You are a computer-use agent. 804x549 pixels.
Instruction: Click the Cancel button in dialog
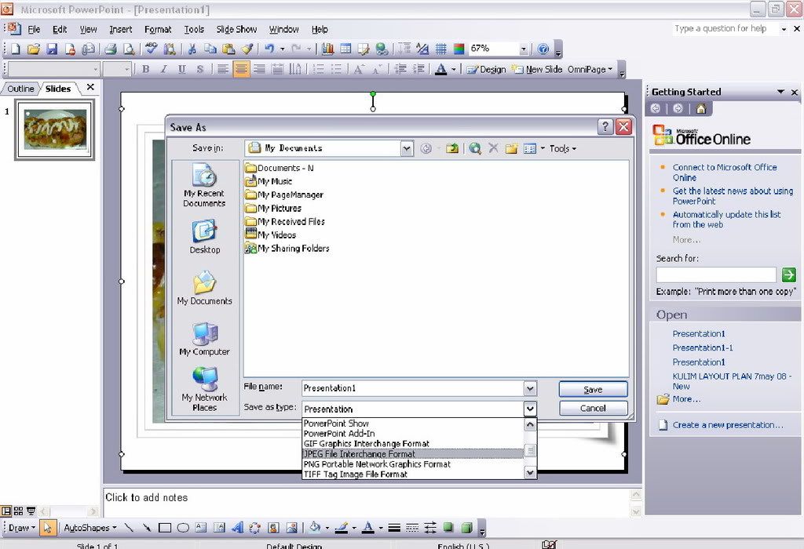pos(594,408)
